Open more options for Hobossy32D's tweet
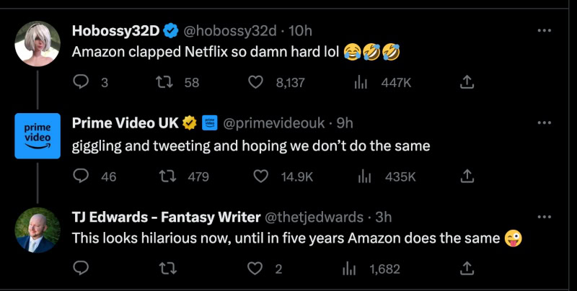 pyautogui.click(x=545, y=31)
